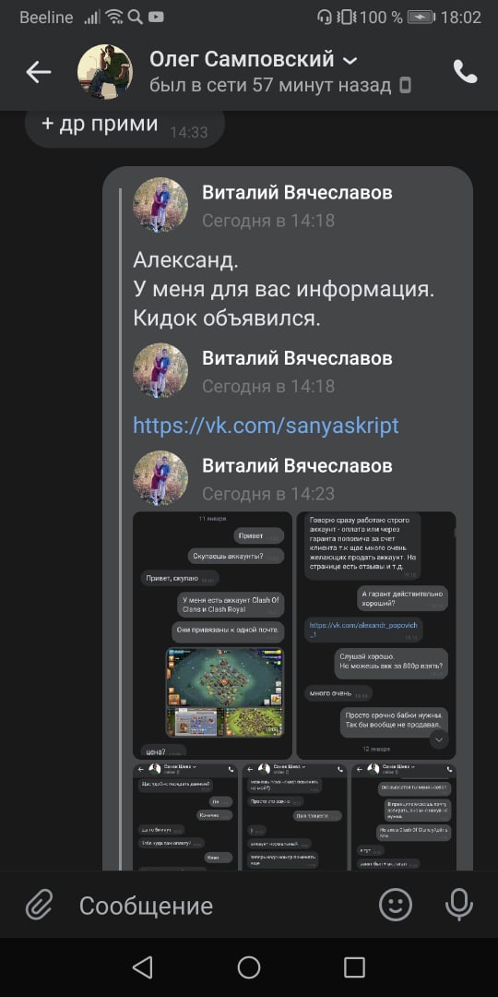Tap the Android home circle button

point(249,967)
